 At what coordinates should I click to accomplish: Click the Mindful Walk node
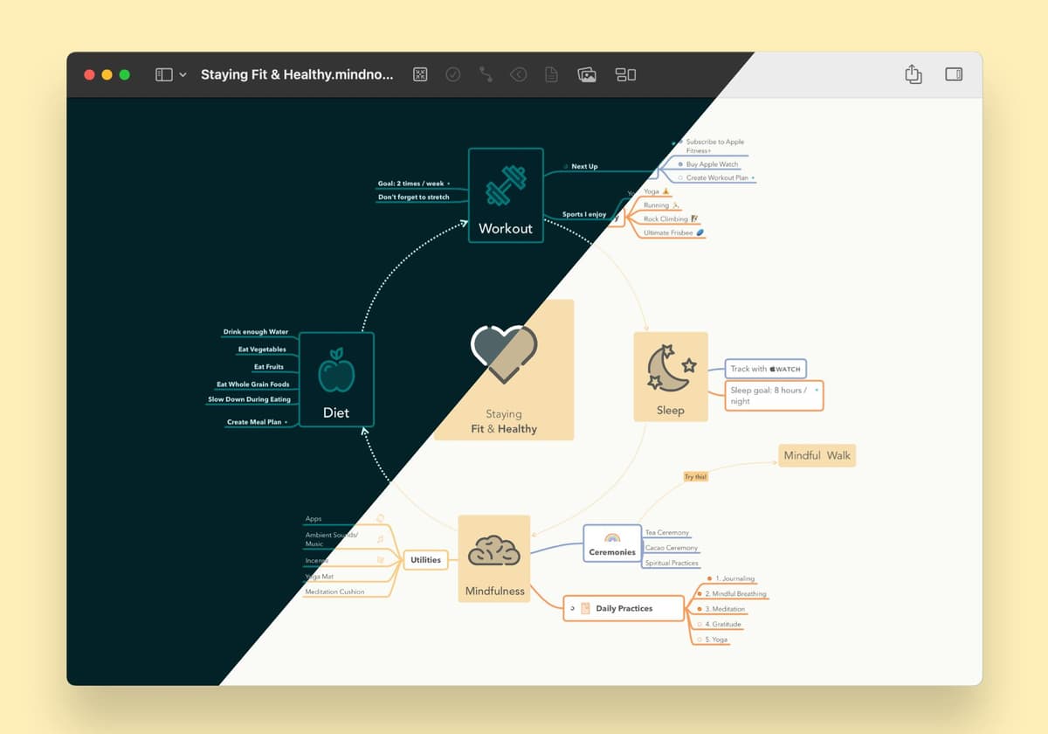[x=817, y=455]
